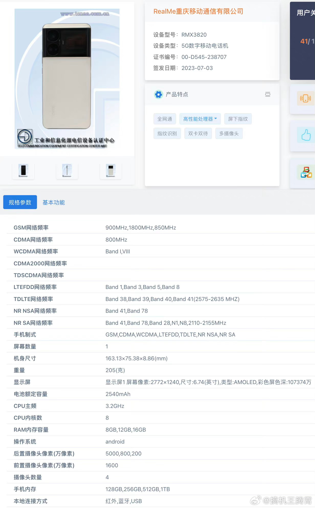Click the TENAA certification center logo
315x508 pixels.
[25, 137]
